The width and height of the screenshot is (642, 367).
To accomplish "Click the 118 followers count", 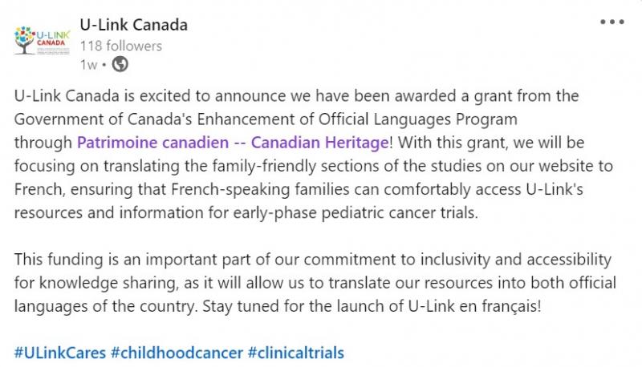I will 121,46.
